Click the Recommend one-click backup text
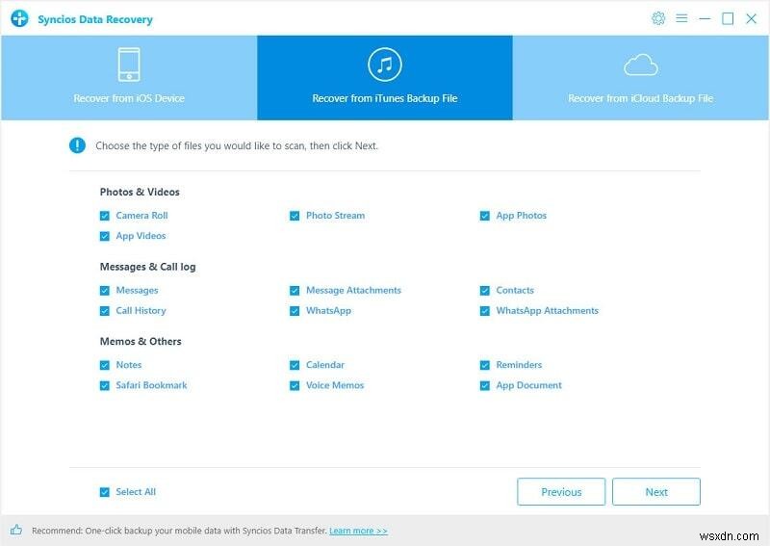Viewport: 770px width, 546px height. tap(179, 531)
